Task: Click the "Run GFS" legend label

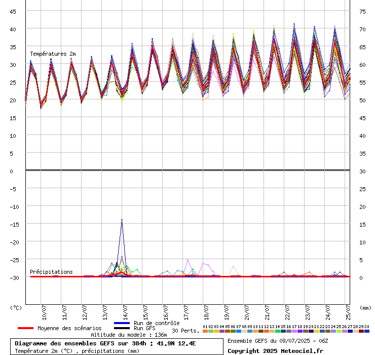Action: pos(144,328)
